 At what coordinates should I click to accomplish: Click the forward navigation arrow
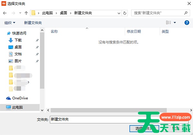coord(13,13)
